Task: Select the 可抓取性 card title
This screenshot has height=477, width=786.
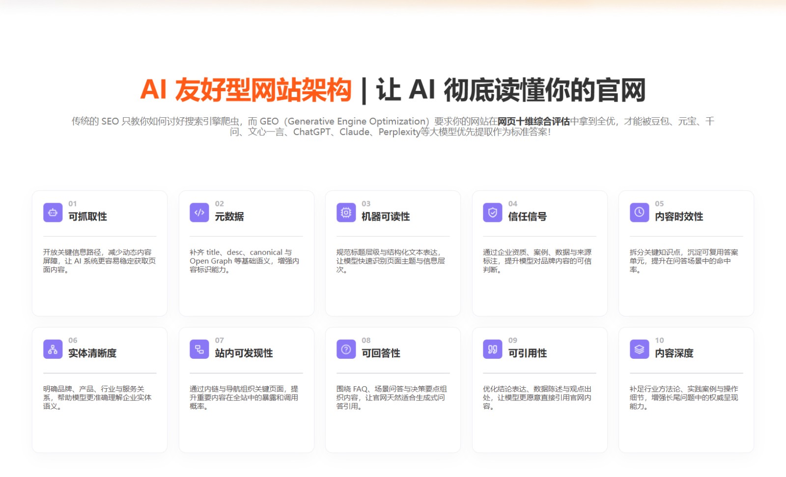Action: [x=87, y=216]
